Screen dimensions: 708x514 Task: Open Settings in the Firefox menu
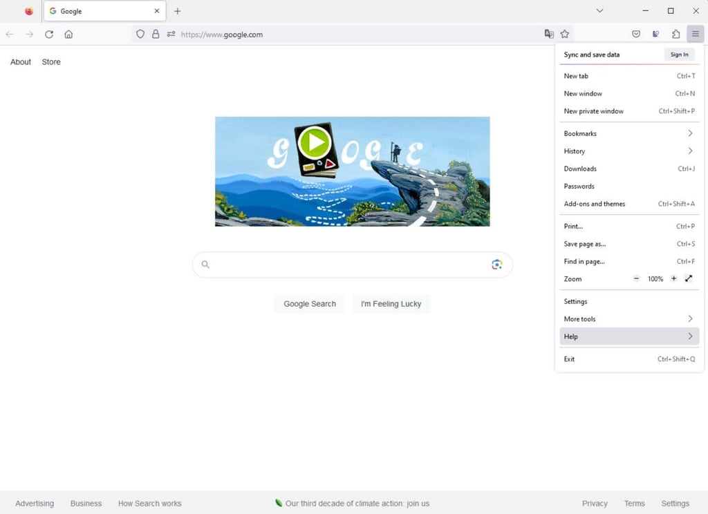point(629,301)
